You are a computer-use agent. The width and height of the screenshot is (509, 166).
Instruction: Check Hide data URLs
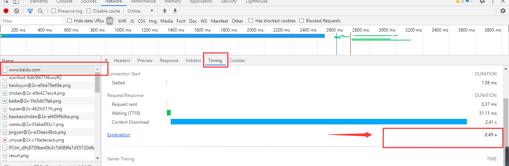[x=69, y=20]
